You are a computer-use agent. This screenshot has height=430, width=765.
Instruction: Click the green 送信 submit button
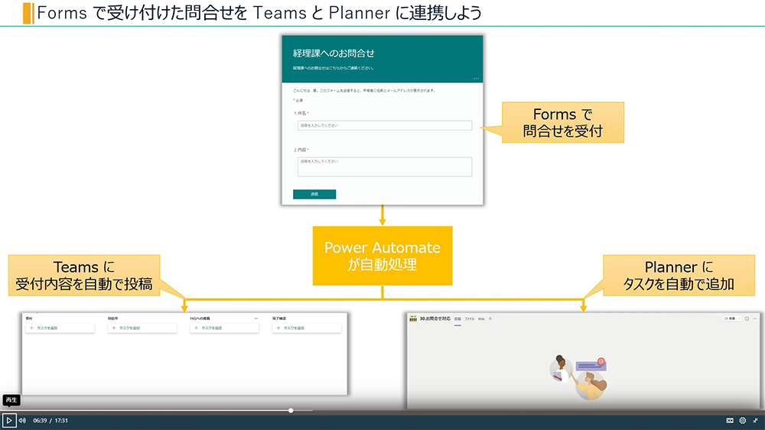coord(314,194)
